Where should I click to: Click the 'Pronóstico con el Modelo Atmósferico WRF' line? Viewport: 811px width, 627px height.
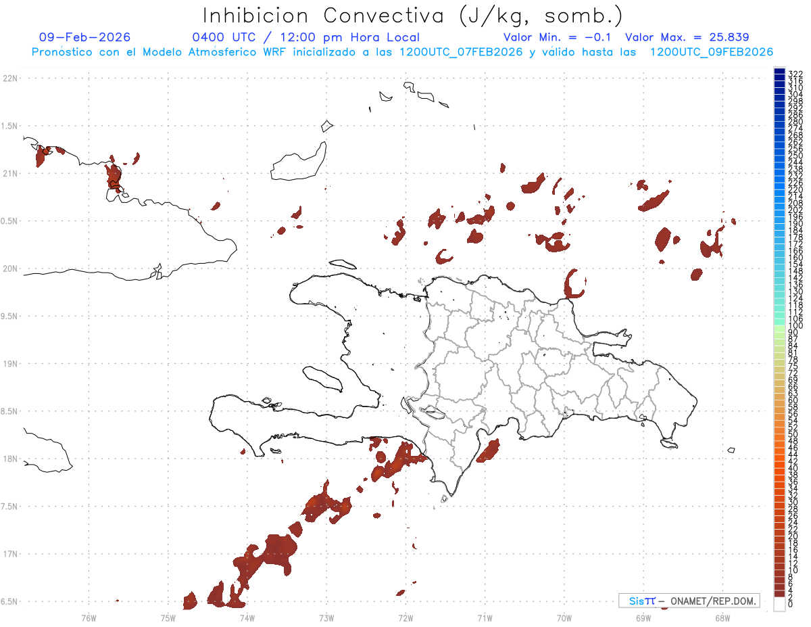tap(402, 51)
